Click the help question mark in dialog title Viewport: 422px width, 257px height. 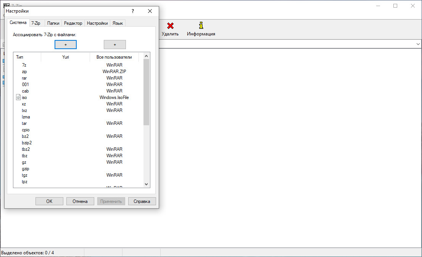click(x=133, y=11)
